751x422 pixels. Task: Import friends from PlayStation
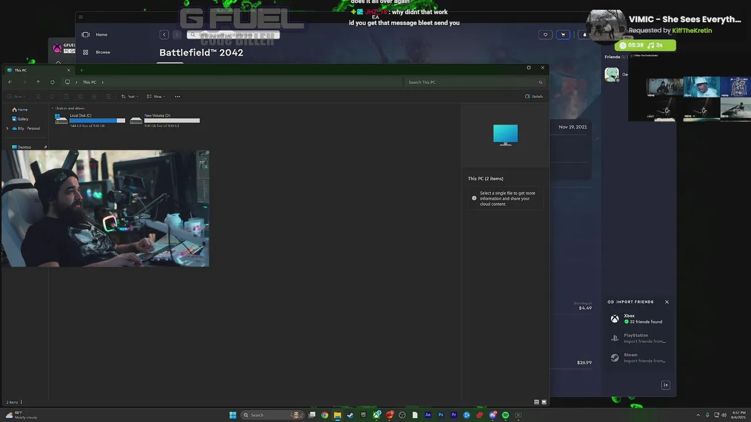640,338
